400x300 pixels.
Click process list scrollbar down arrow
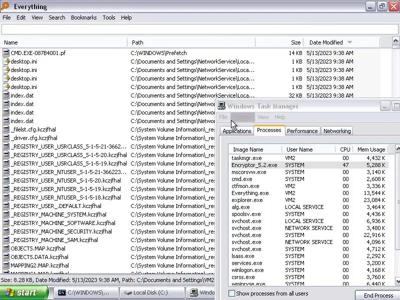397,281
